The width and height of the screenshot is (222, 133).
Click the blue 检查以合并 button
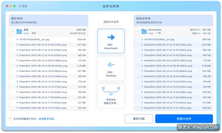pyautogui.click(x=184, y=119)
